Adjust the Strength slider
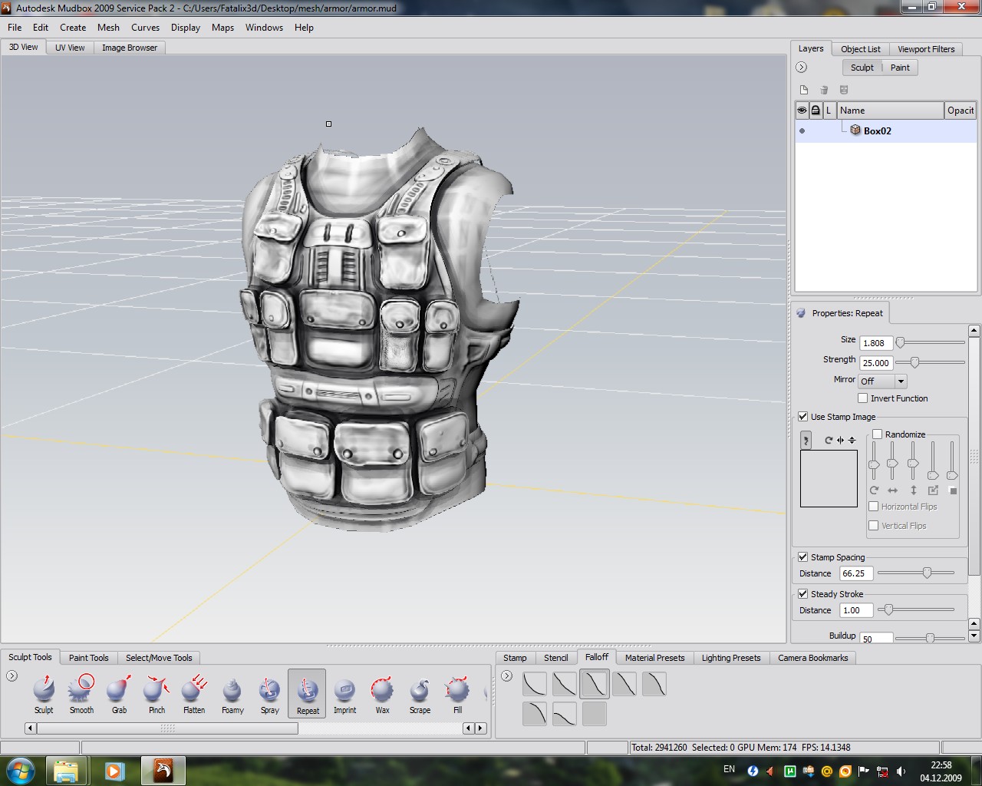The height and width of the screenshot is (786, 982). (x=914, y=362)
